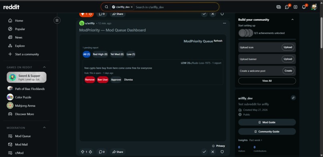Select the All (1) filter

tap(87, 54)
